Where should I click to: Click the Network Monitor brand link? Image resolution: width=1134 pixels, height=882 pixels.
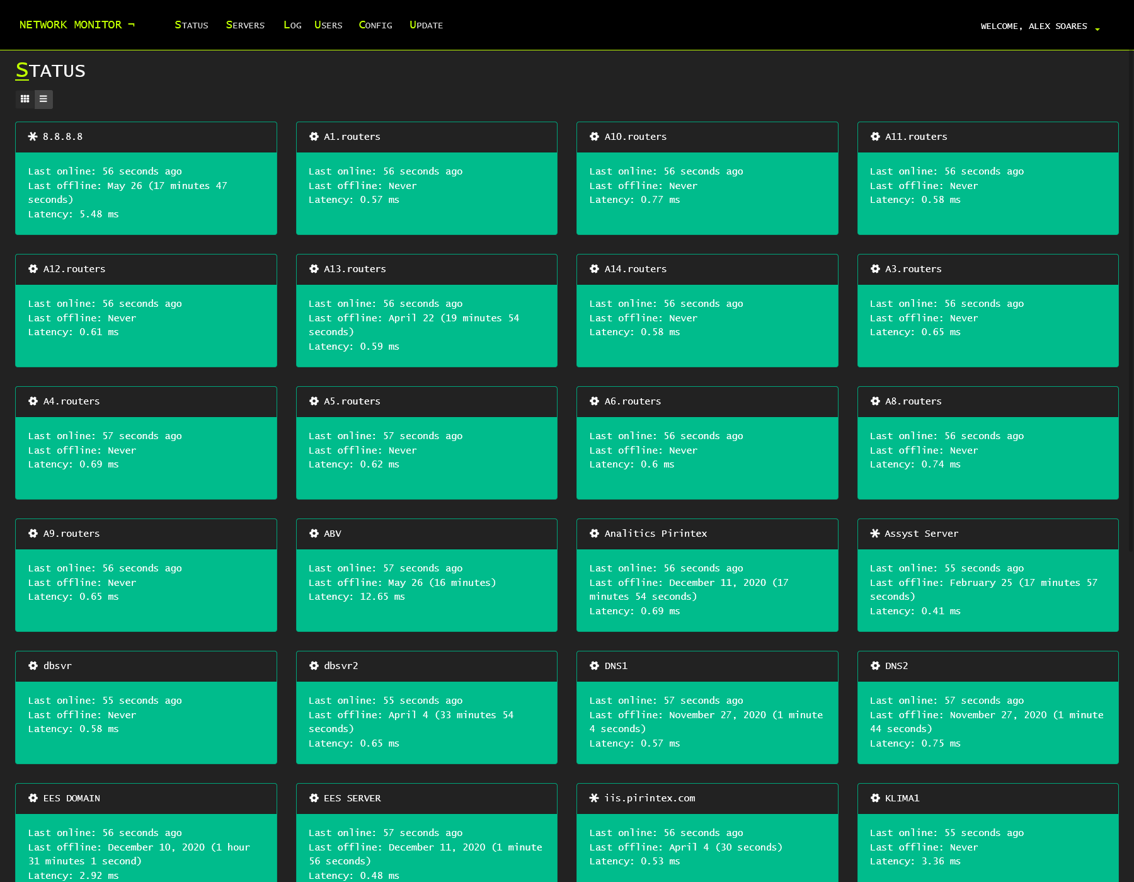[x=77, y=25]
